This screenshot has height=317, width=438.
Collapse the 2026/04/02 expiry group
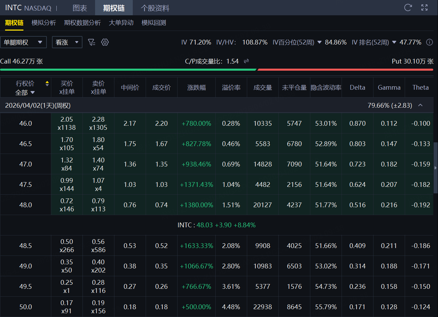420,105
